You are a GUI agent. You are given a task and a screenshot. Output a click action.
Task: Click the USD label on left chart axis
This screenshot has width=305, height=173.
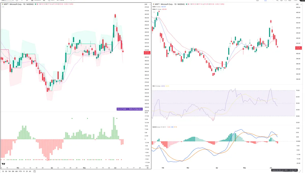(x=146, y=4)
